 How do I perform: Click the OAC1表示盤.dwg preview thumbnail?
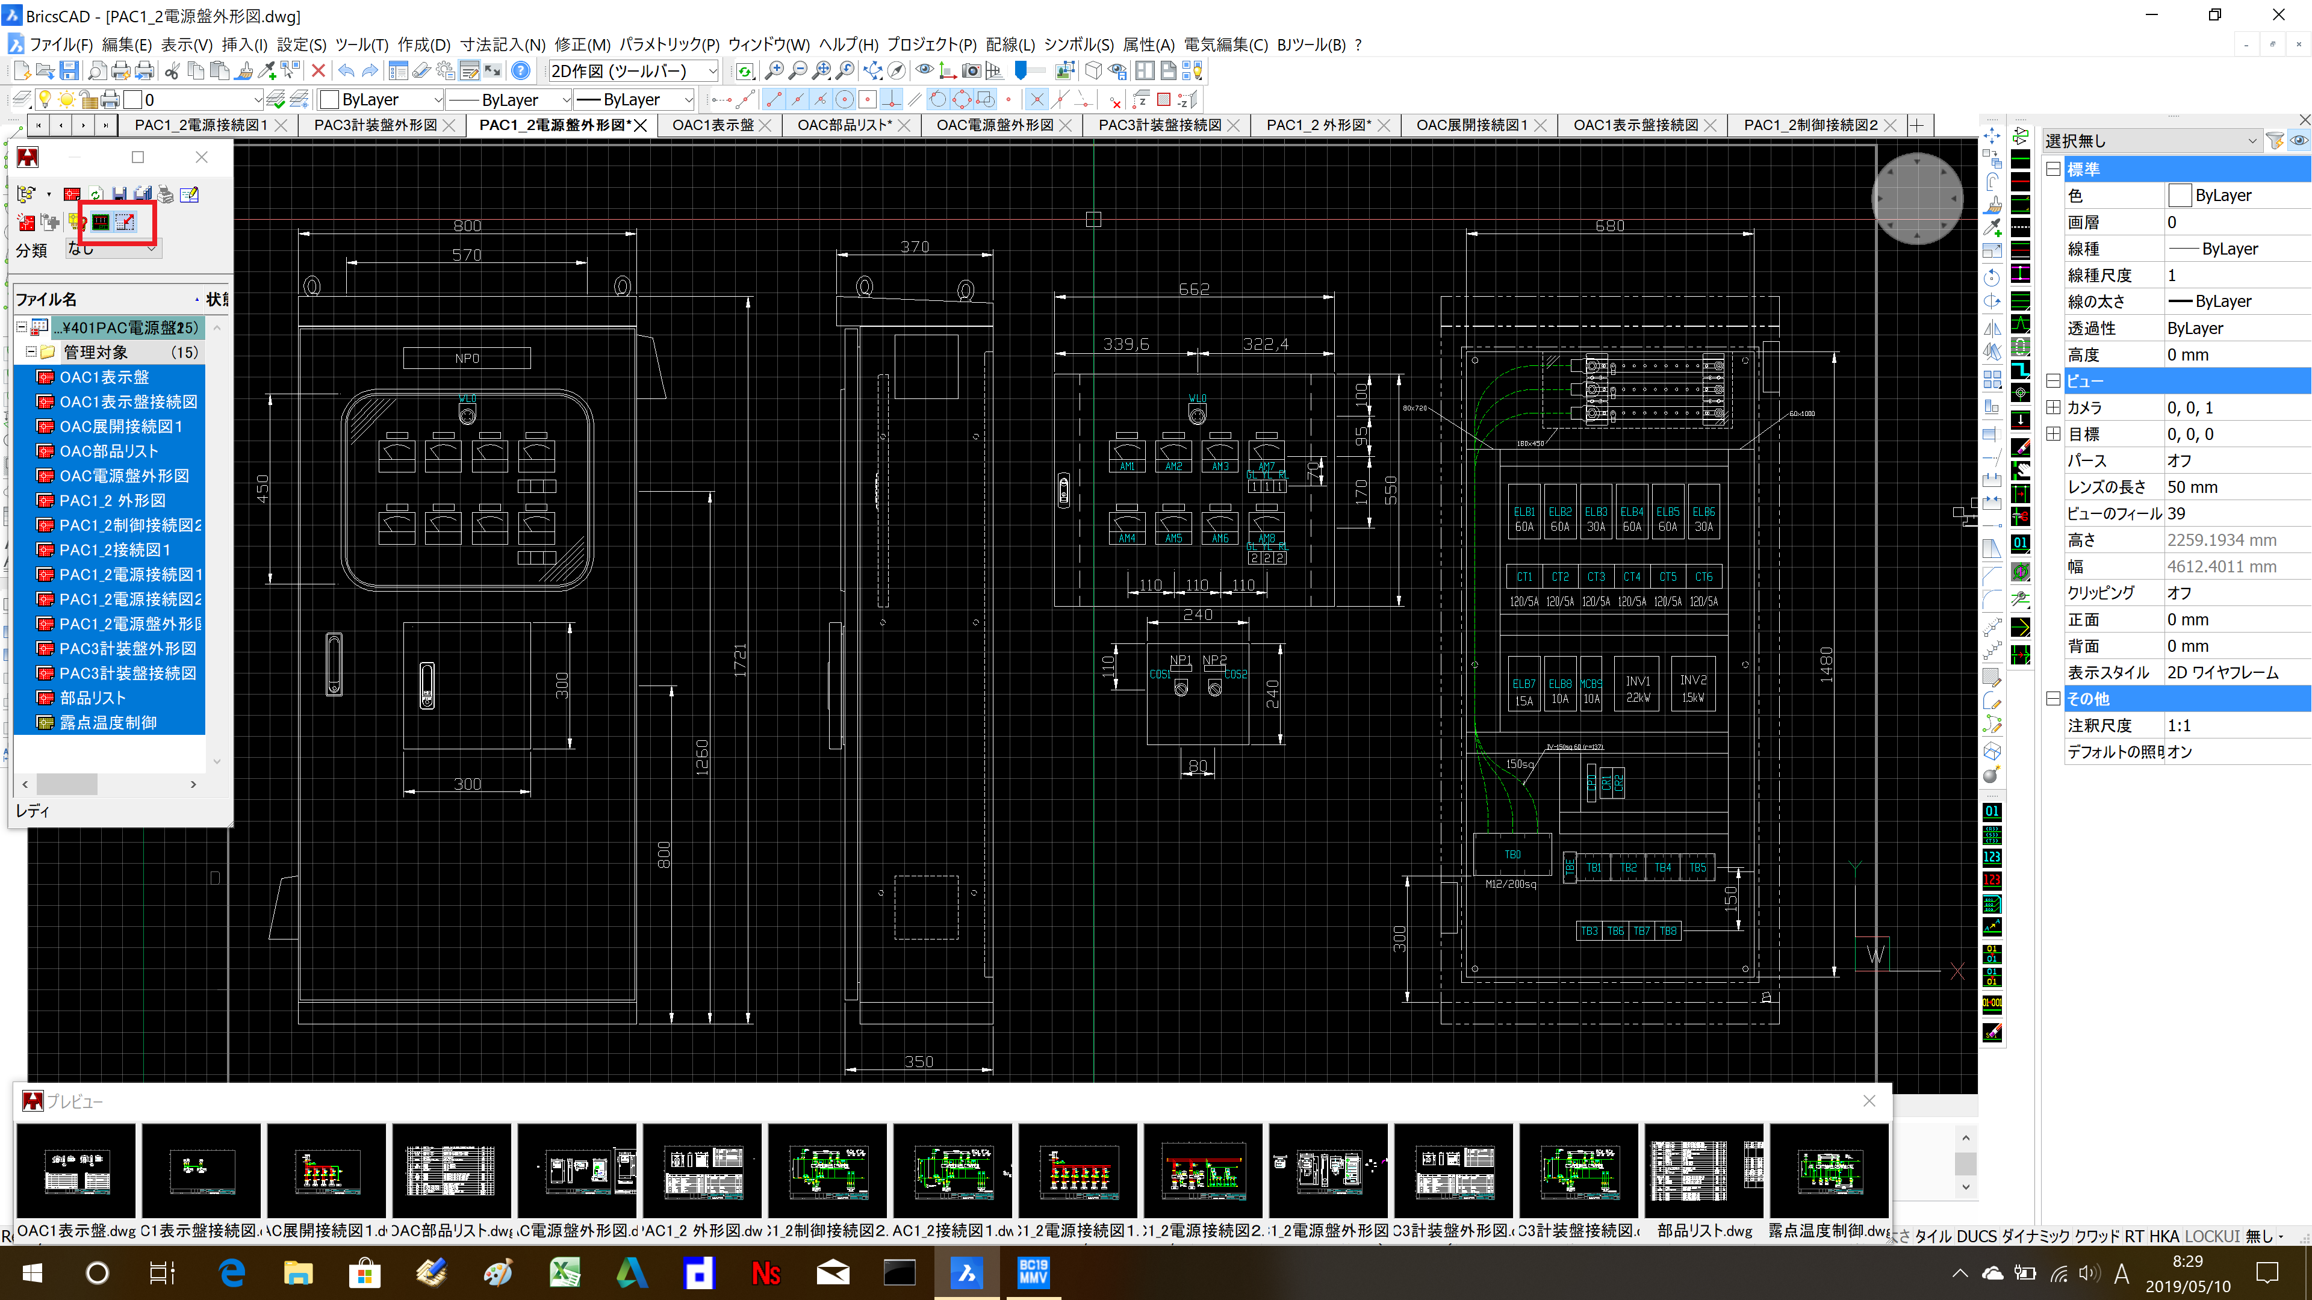click(x=76, y=1171)
